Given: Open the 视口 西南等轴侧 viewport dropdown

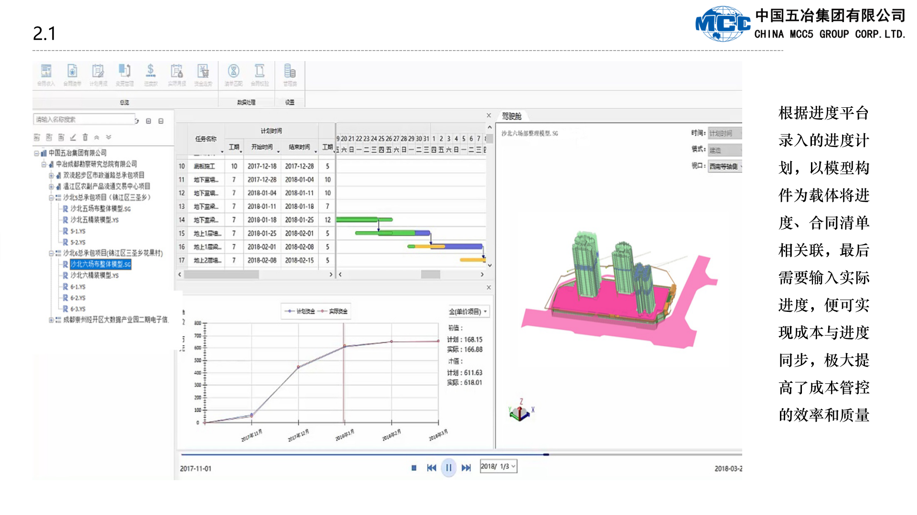Looking at the screenshot, I should tap(725, 166).
